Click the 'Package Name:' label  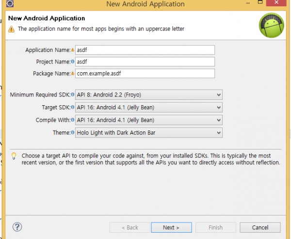pos(52,74)
